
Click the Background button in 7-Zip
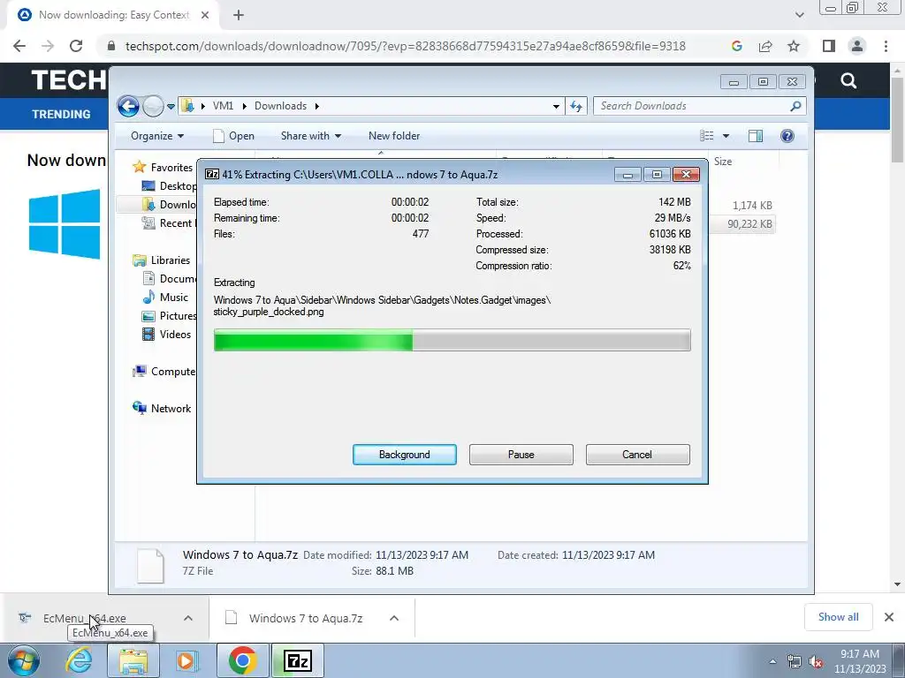(x=405, y=455)
